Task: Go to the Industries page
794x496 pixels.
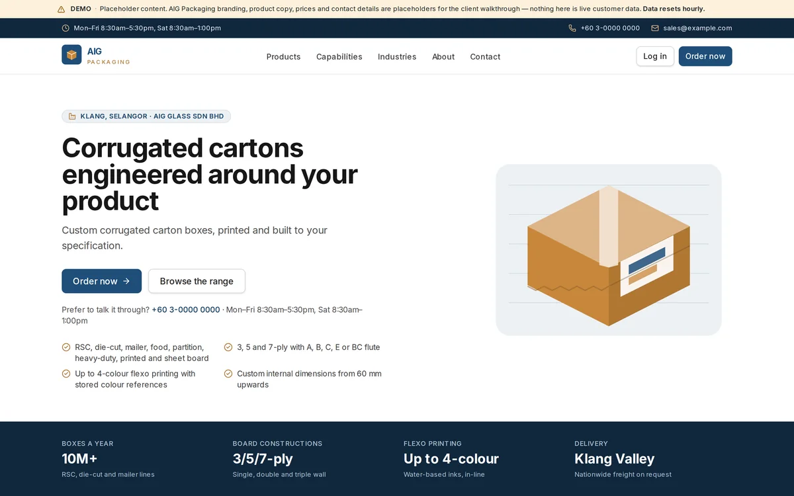Action: (397, 57)
